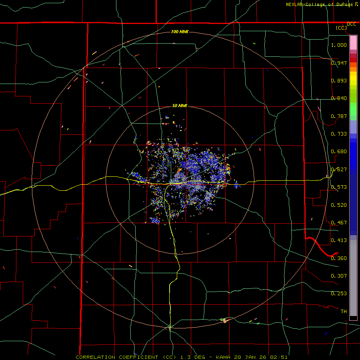This screenshot has height=360, width=360.
Task: Click the 0.627 legend value
Action: [x=339, y=169]
